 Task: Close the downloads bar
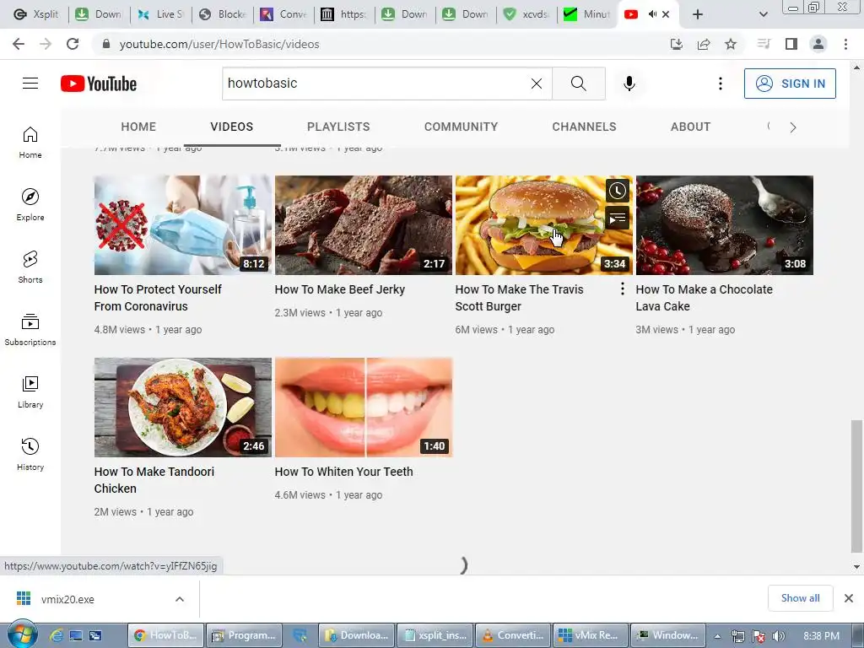(849, 598)
